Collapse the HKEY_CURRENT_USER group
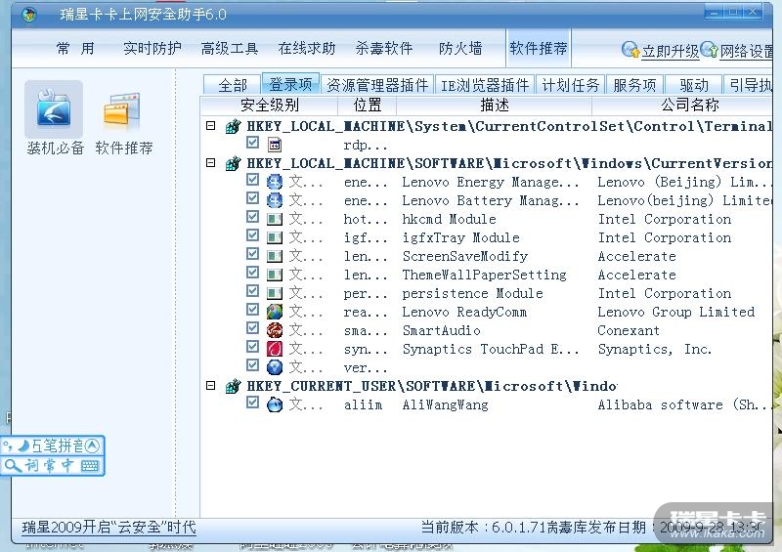 211,386
